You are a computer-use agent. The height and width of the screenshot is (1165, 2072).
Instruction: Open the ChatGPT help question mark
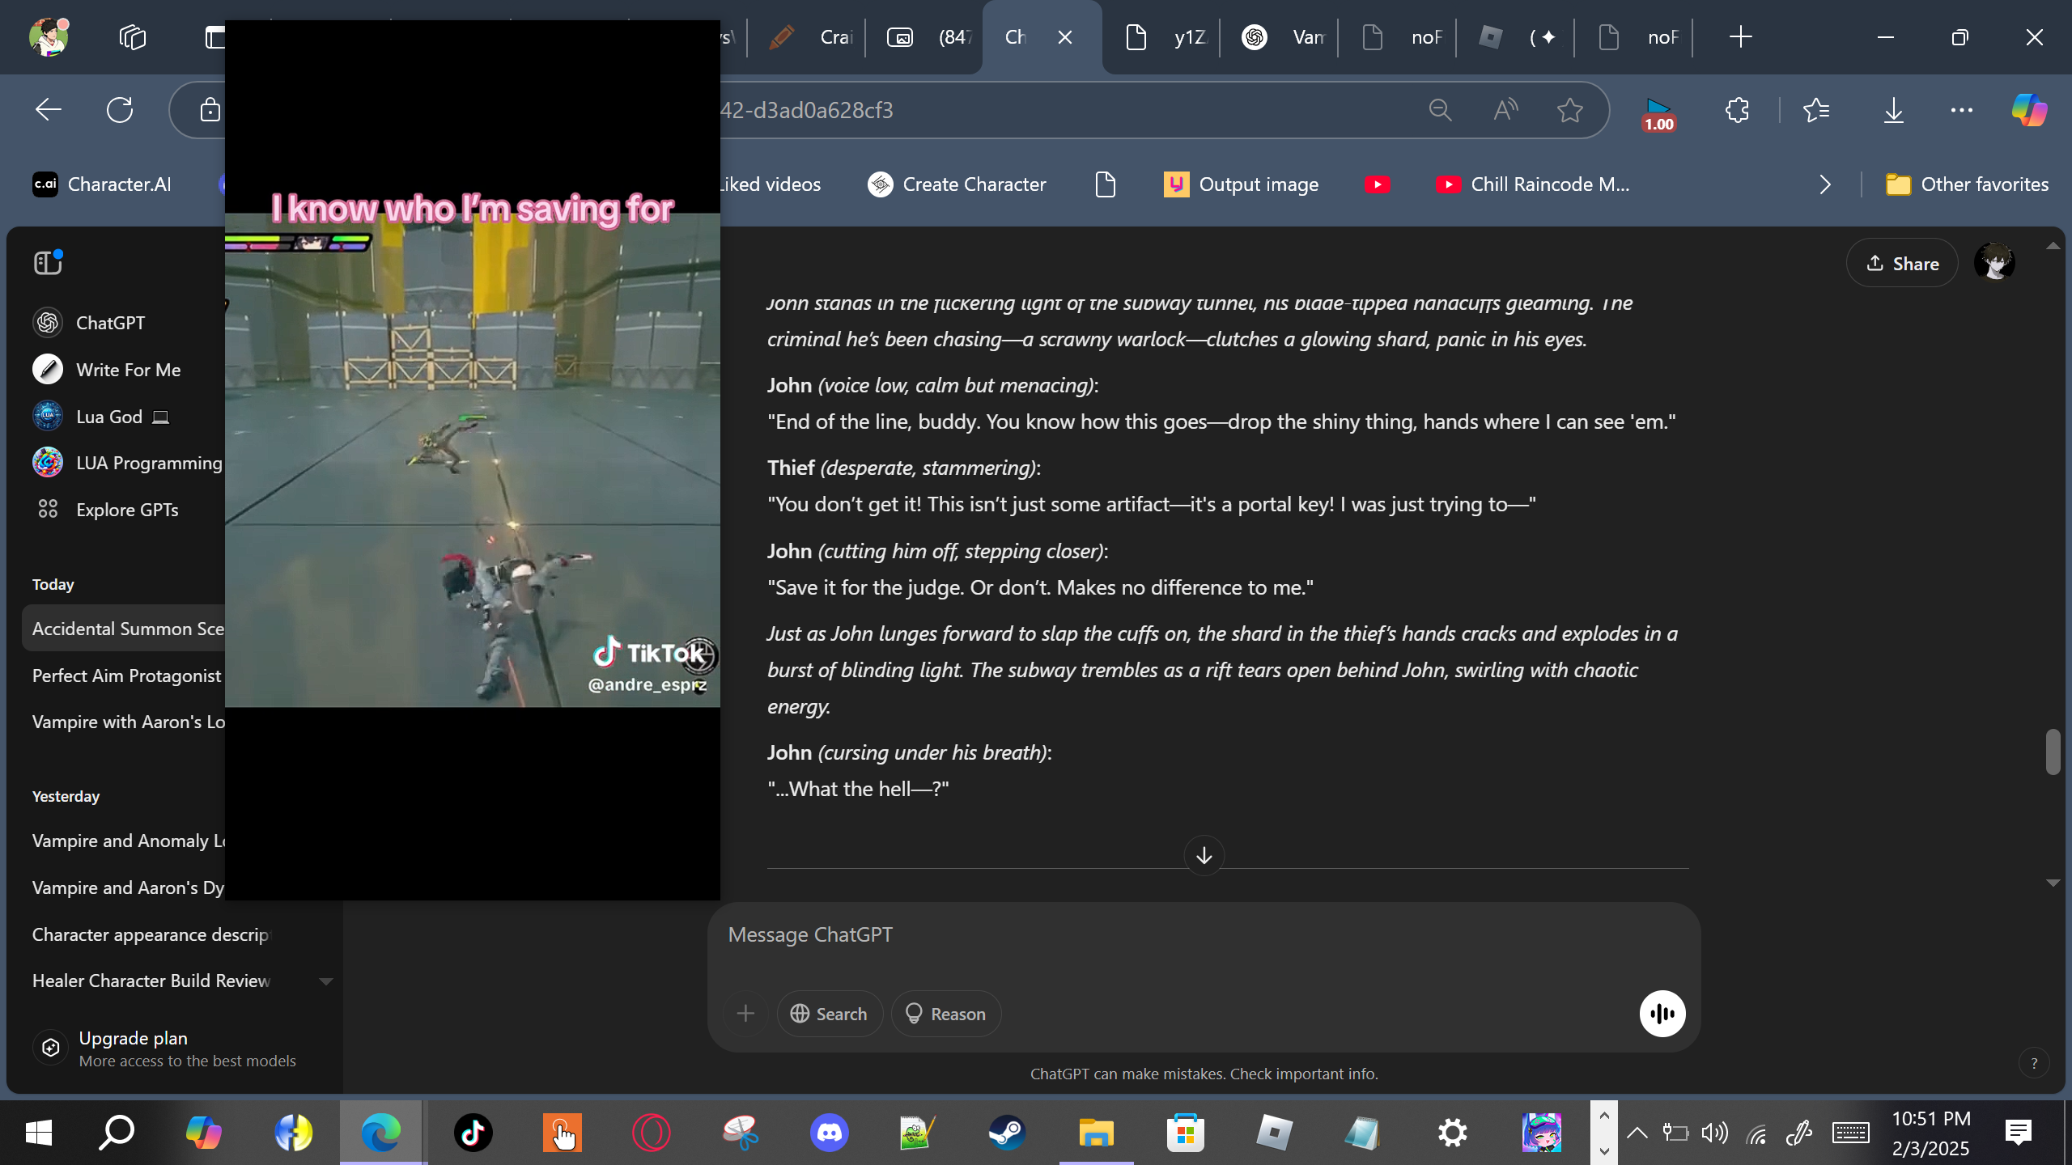(x=2034, y=1063)
